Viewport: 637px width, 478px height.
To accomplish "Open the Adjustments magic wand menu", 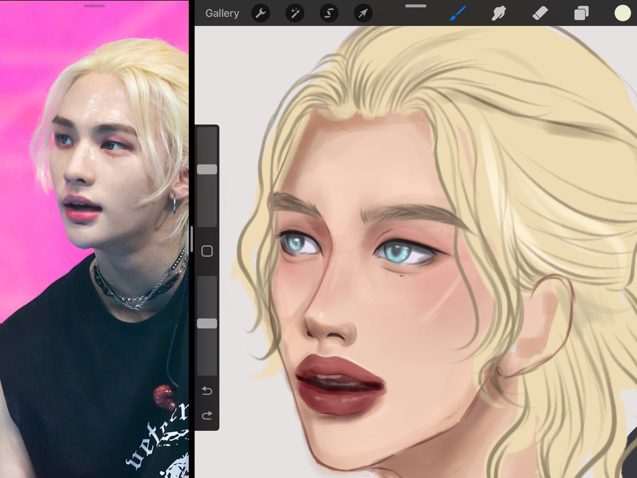I will 295,13.
